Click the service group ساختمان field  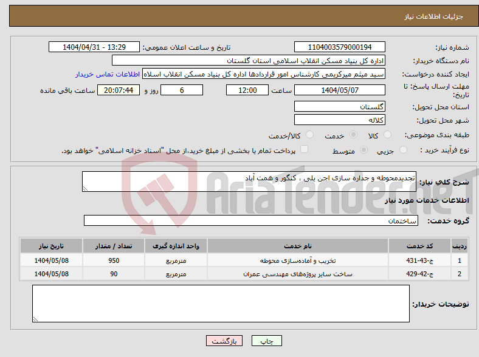pyautogui.click(x=251, y=220)
